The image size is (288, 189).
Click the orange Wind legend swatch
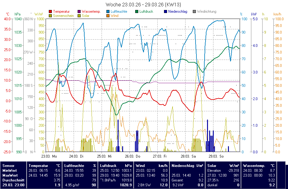pos(108,16)
